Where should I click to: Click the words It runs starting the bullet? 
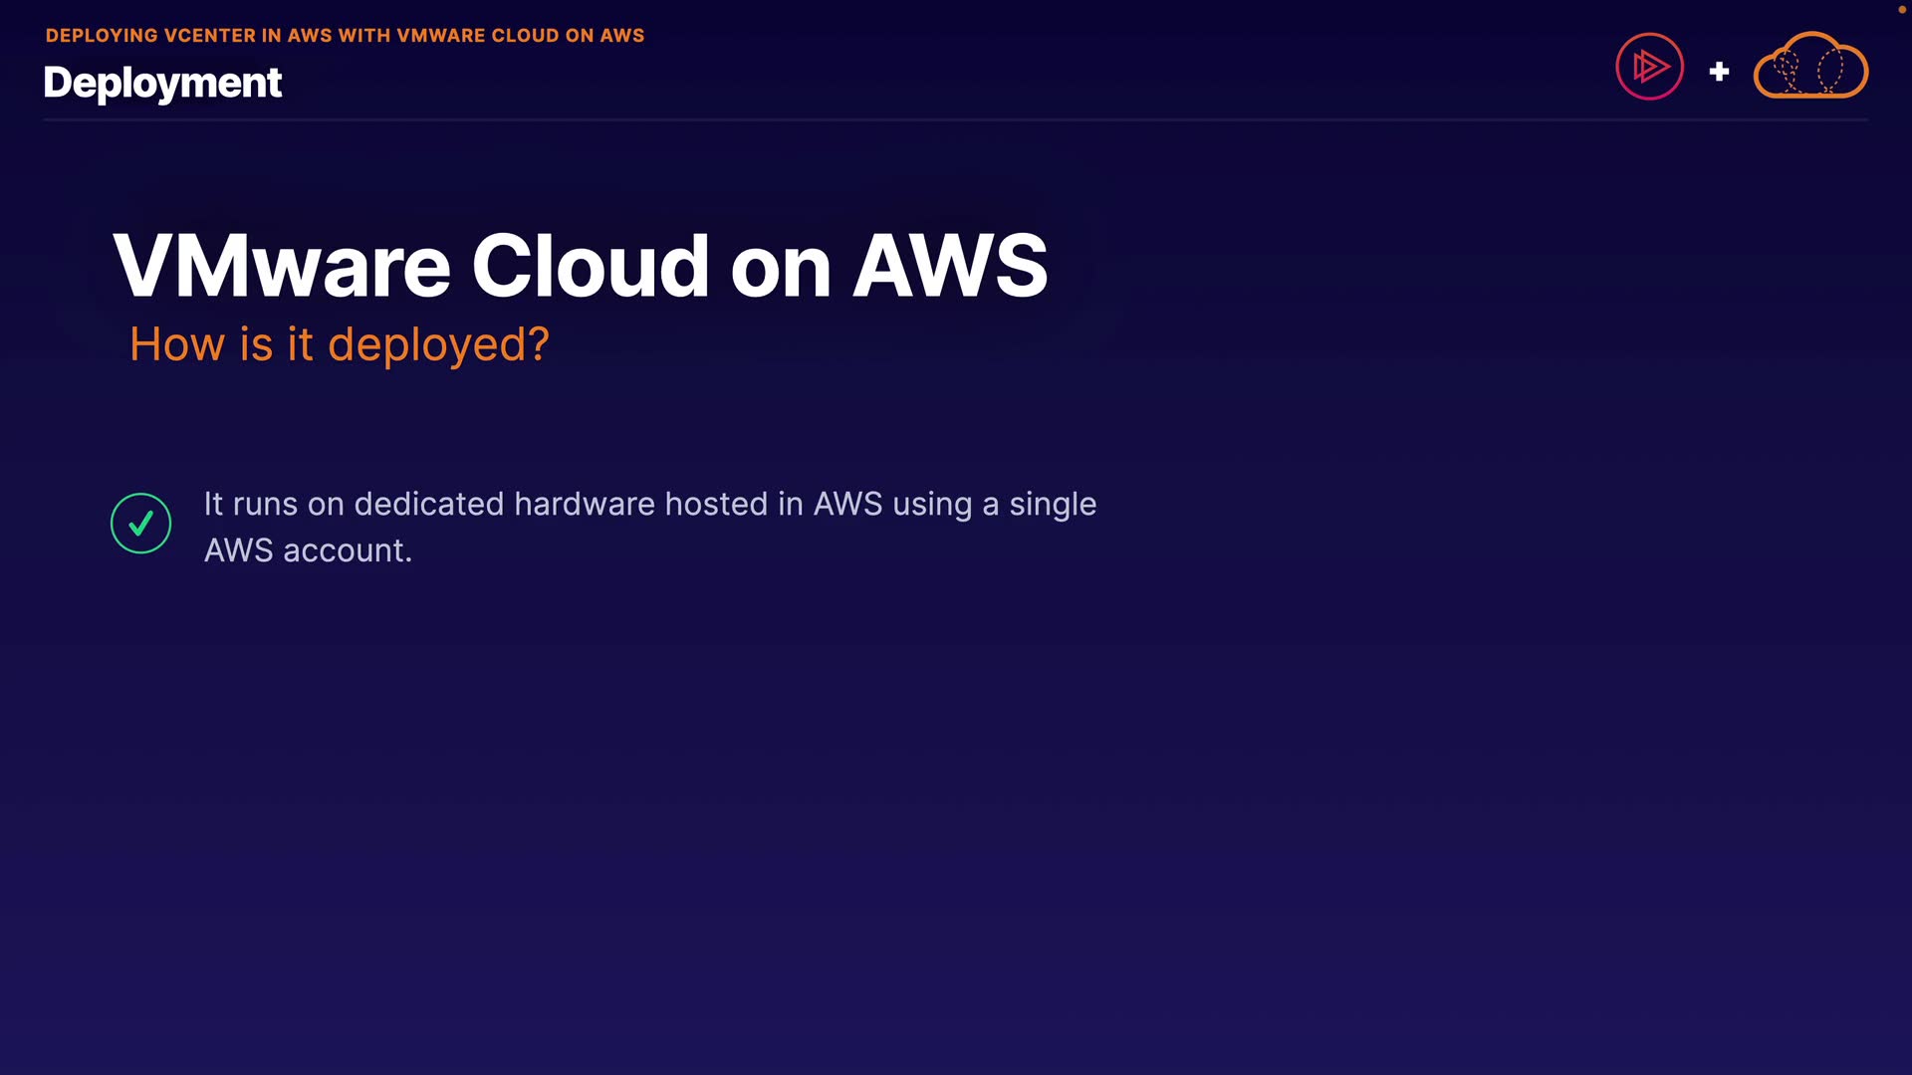251,505
